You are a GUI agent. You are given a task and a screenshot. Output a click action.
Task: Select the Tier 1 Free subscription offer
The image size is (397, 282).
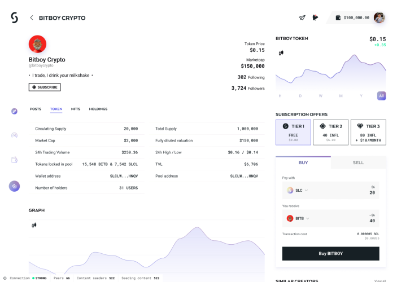point(293,133)
